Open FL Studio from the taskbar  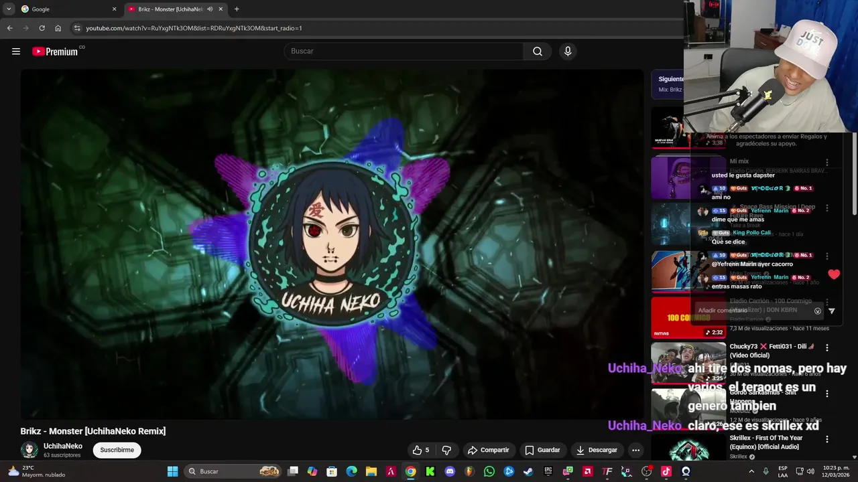point(469,471)
